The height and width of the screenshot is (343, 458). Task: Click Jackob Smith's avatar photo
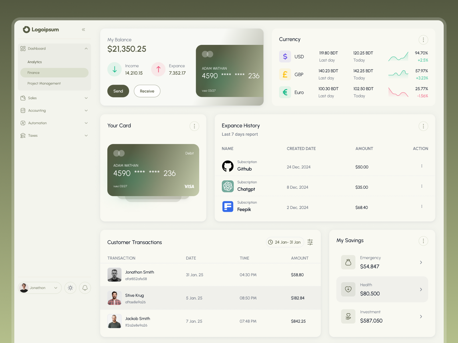point(114,321)
